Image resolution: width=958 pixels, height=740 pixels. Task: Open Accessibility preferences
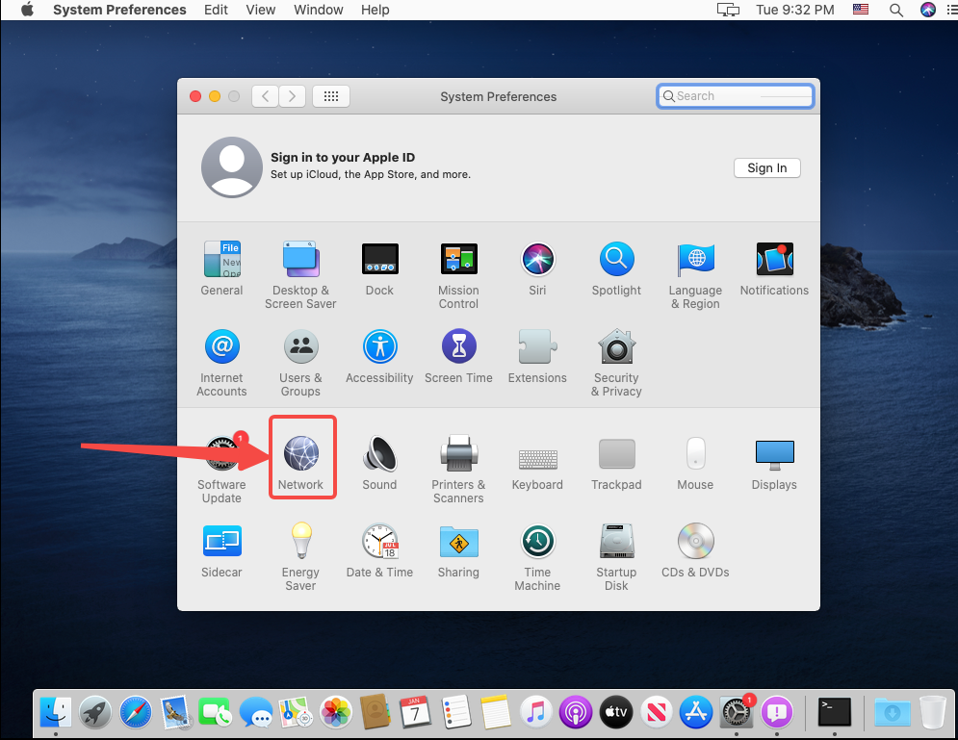coord(379,356)
